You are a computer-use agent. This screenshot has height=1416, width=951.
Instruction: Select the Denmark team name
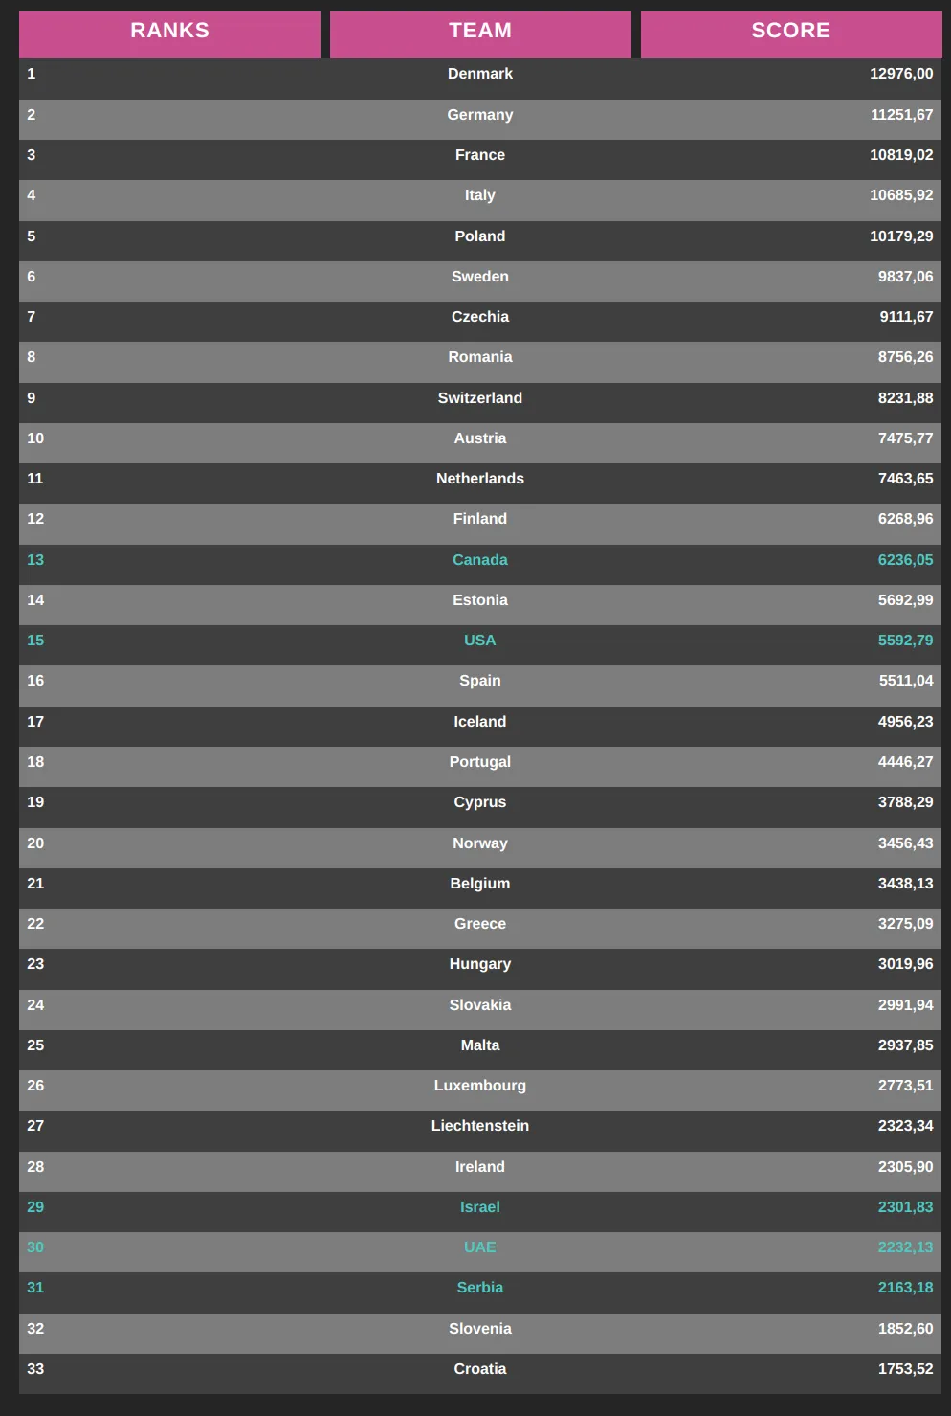coord(480,74)
